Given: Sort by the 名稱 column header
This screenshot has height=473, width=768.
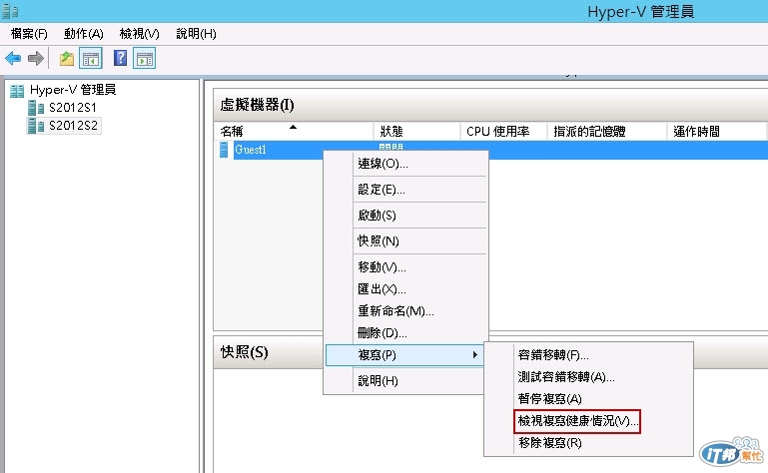Looking at the screenshot, I should [x=294, y=132].
